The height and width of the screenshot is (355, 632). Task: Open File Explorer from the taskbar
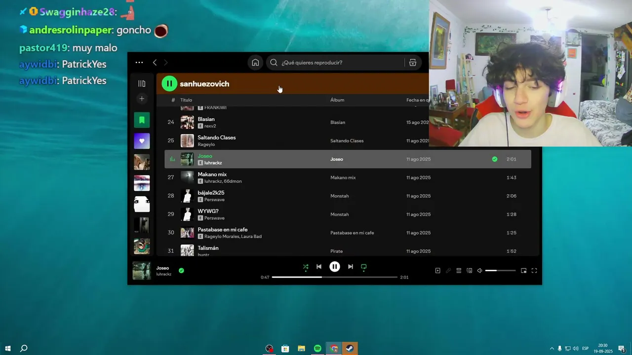(x=301, y=349)
